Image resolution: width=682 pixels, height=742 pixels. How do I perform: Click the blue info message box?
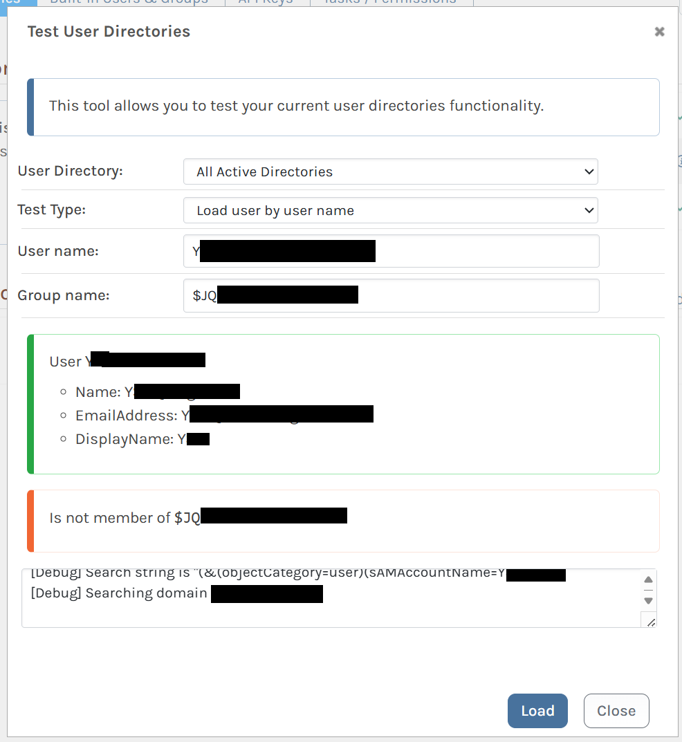[344, 106]
